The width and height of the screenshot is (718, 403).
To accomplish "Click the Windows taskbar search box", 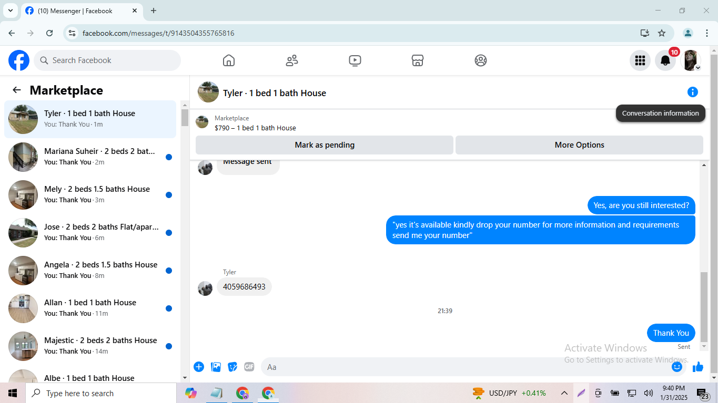I will click(x=101, y=393).
